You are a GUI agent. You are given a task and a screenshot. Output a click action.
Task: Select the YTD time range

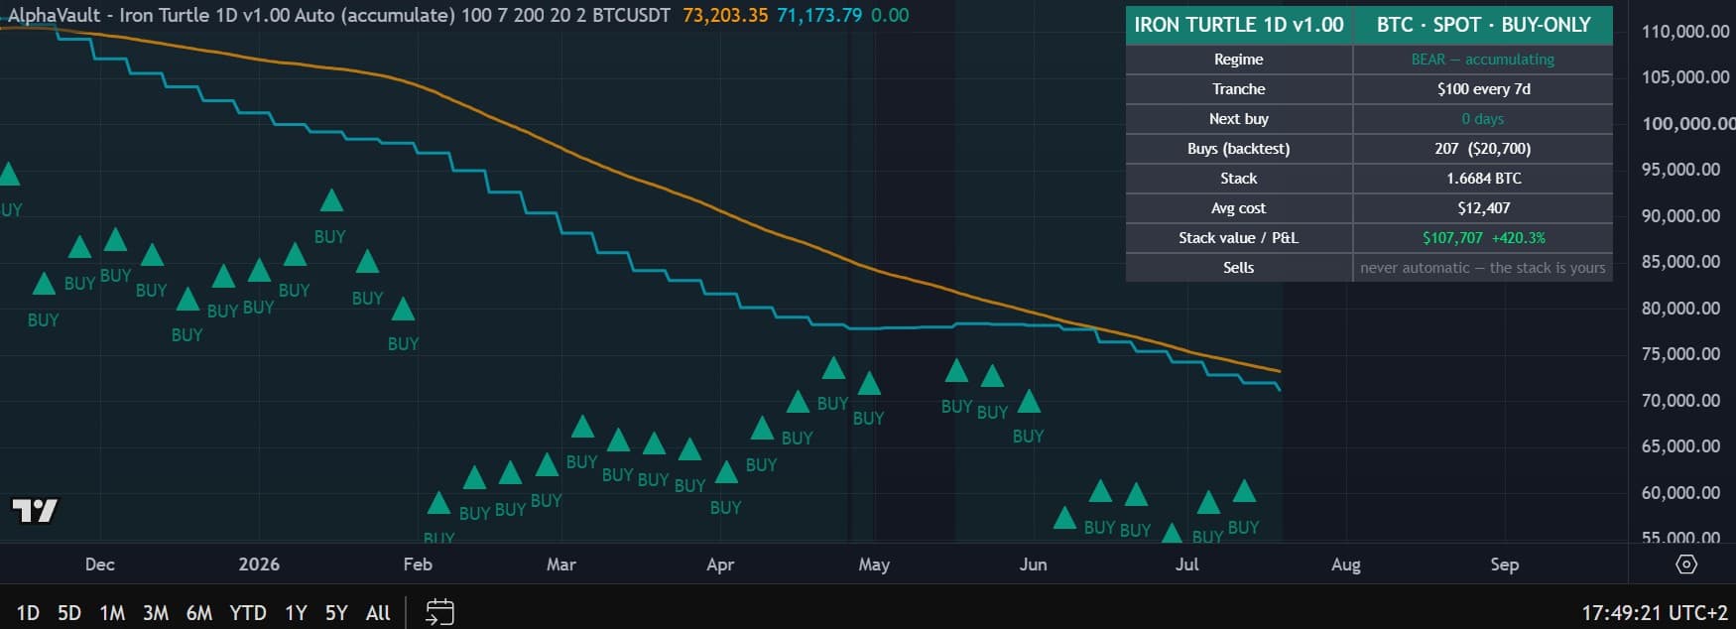[x=248, y=613]
